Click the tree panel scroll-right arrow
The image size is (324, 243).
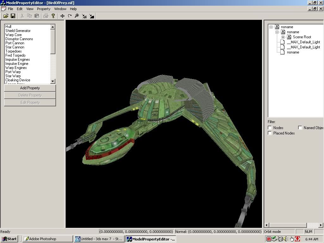click(x=321, y=225)
